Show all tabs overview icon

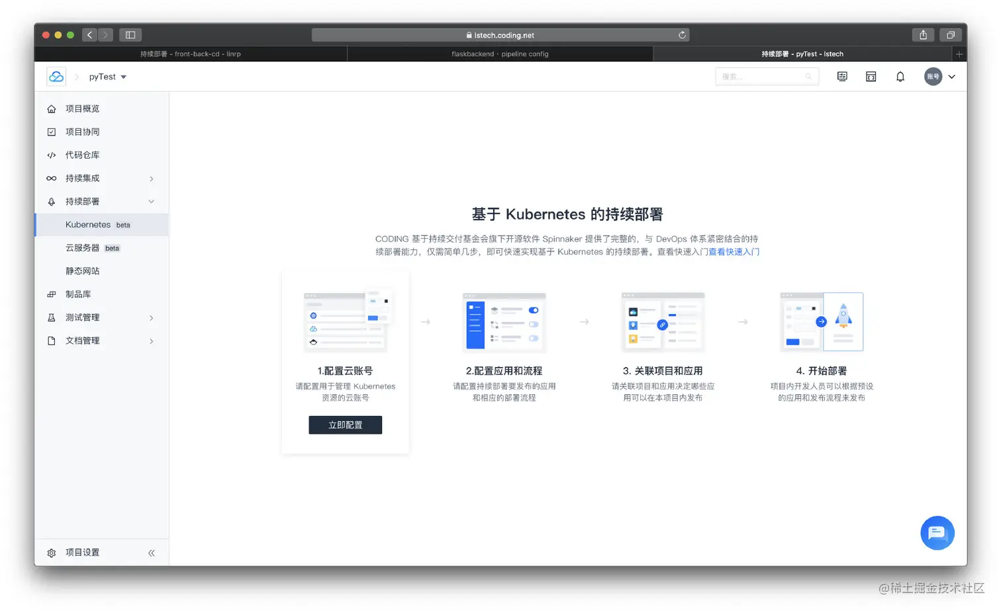[x=951, y=35]
